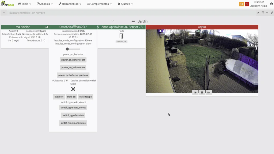Open the Herramientas menu
274x154 pixels.
[70, 4]
